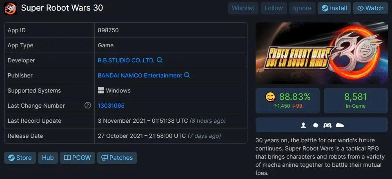Click the Windows logo in Supported Systems

pyautogui.click(x=101, y=91)
